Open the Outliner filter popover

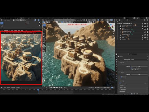pos(145,20)
